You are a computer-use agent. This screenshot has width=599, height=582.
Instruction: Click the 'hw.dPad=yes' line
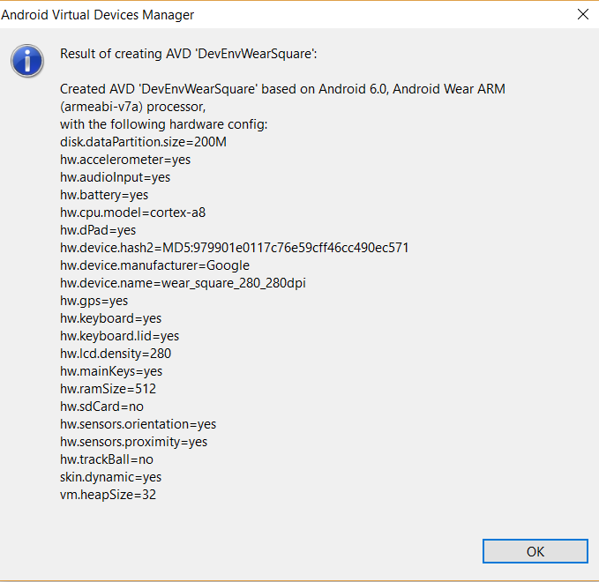click(x=98, y=230)
